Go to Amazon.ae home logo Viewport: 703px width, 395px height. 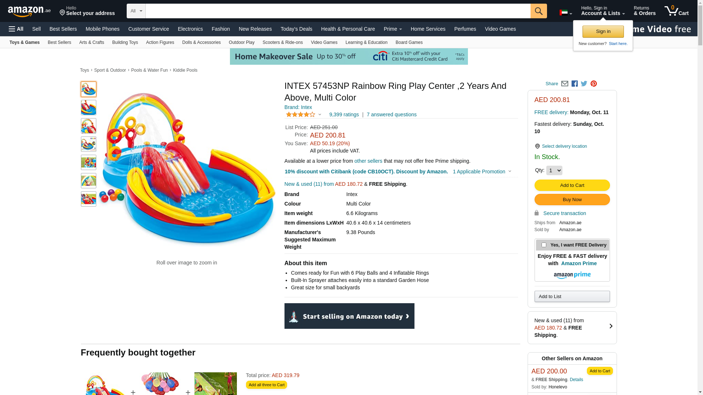[29, 11]
